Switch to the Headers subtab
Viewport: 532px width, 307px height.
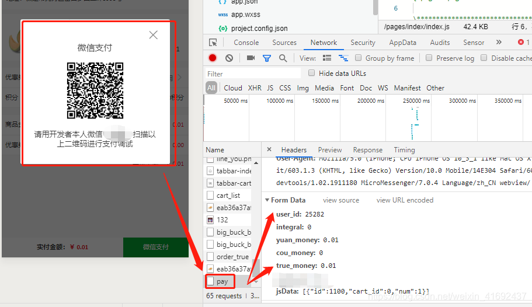tap(294, 150)
